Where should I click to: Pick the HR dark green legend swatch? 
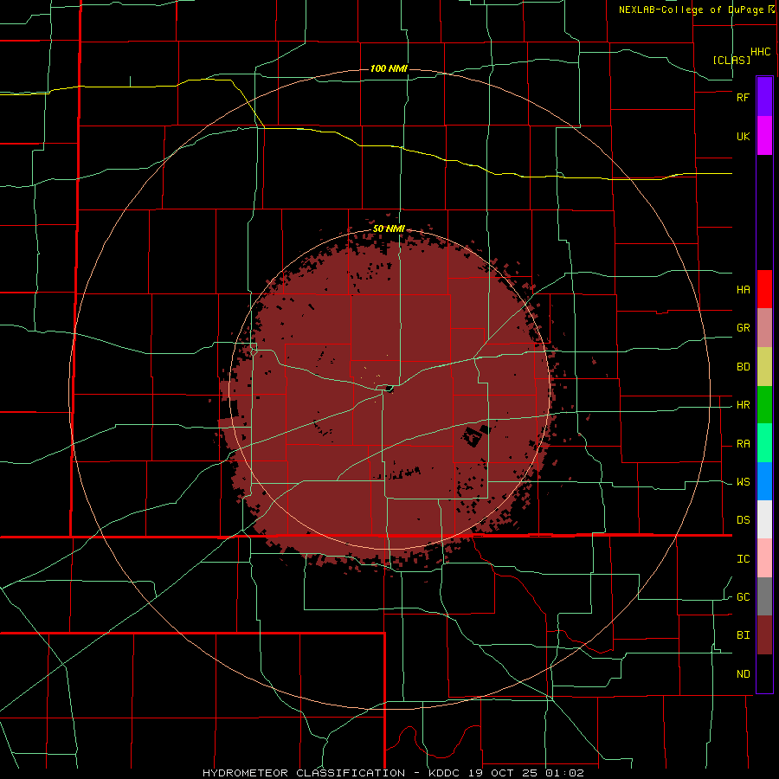pos(764,405)
